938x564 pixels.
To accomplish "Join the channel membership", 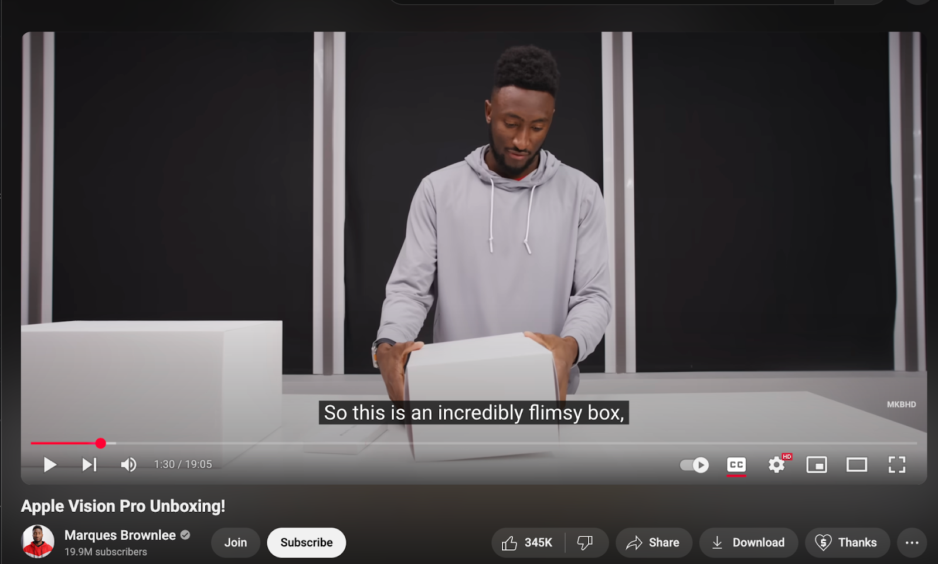I will 236,543.
